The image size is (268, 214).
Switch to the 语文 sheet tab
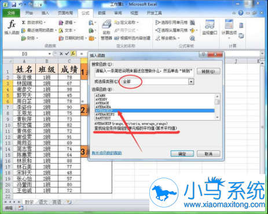[x=43, y=202]
